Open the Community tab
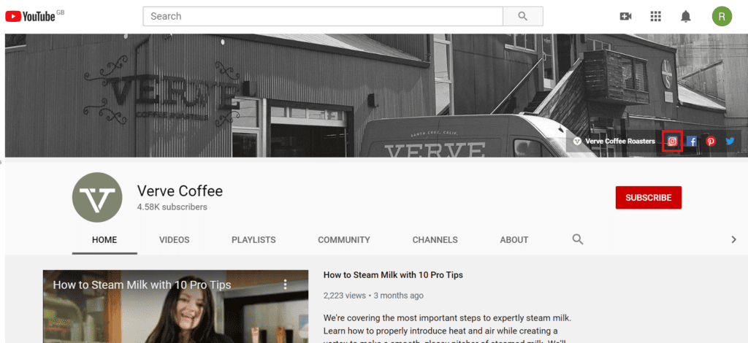Image resolution: width=748 pixels, height=343 pixels. [343, 239]
